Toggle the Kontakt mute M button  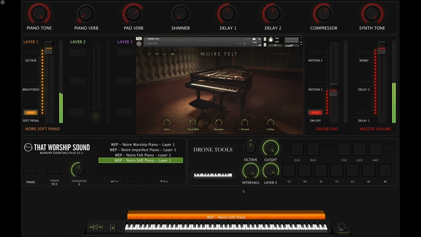tap(265, 44)
